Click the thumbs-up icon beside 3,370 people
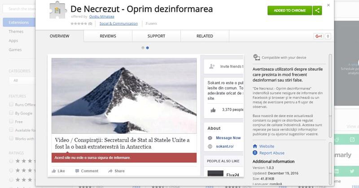 click(213, 110)
